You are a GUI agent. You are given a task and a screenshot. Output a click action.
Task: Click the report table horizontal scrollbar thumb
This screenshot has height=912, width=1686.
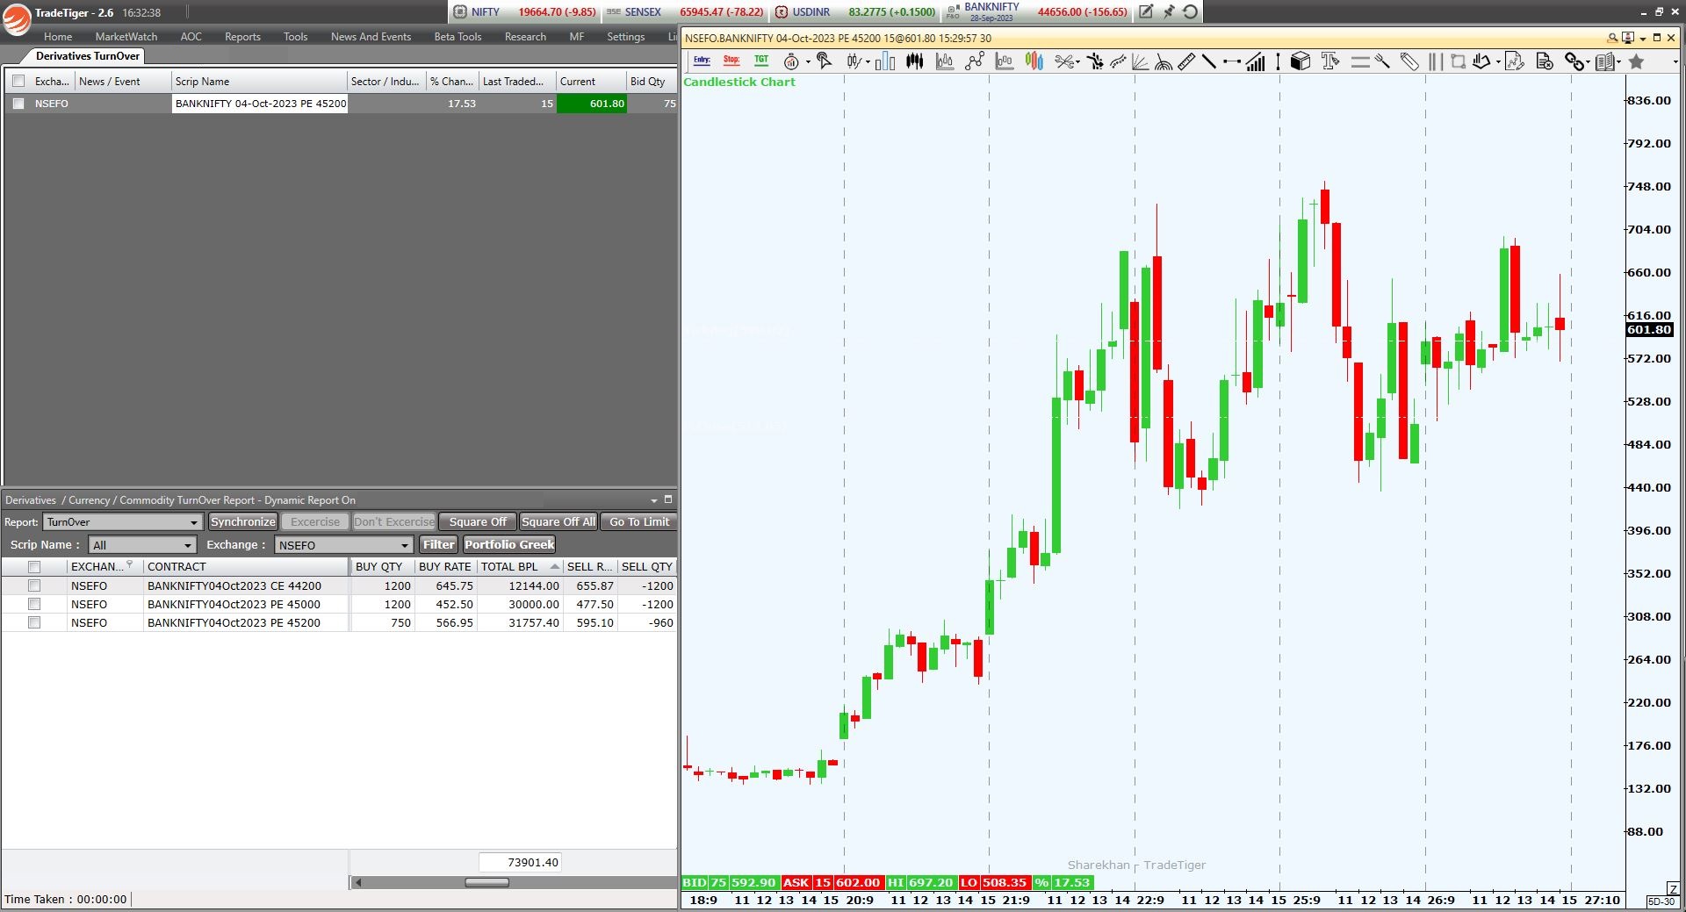click(486, 882)
